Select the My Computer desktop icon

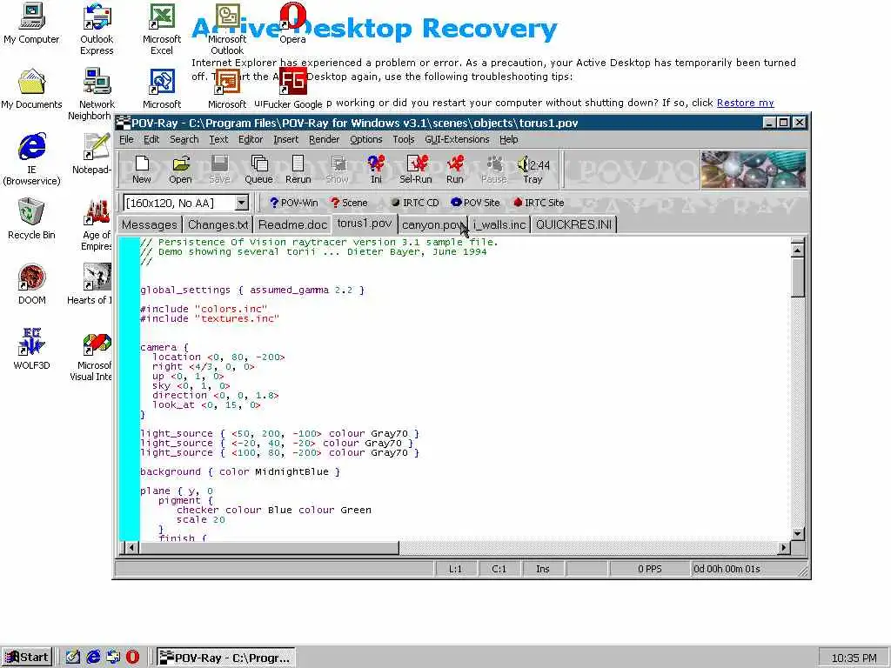coord(31,23)
